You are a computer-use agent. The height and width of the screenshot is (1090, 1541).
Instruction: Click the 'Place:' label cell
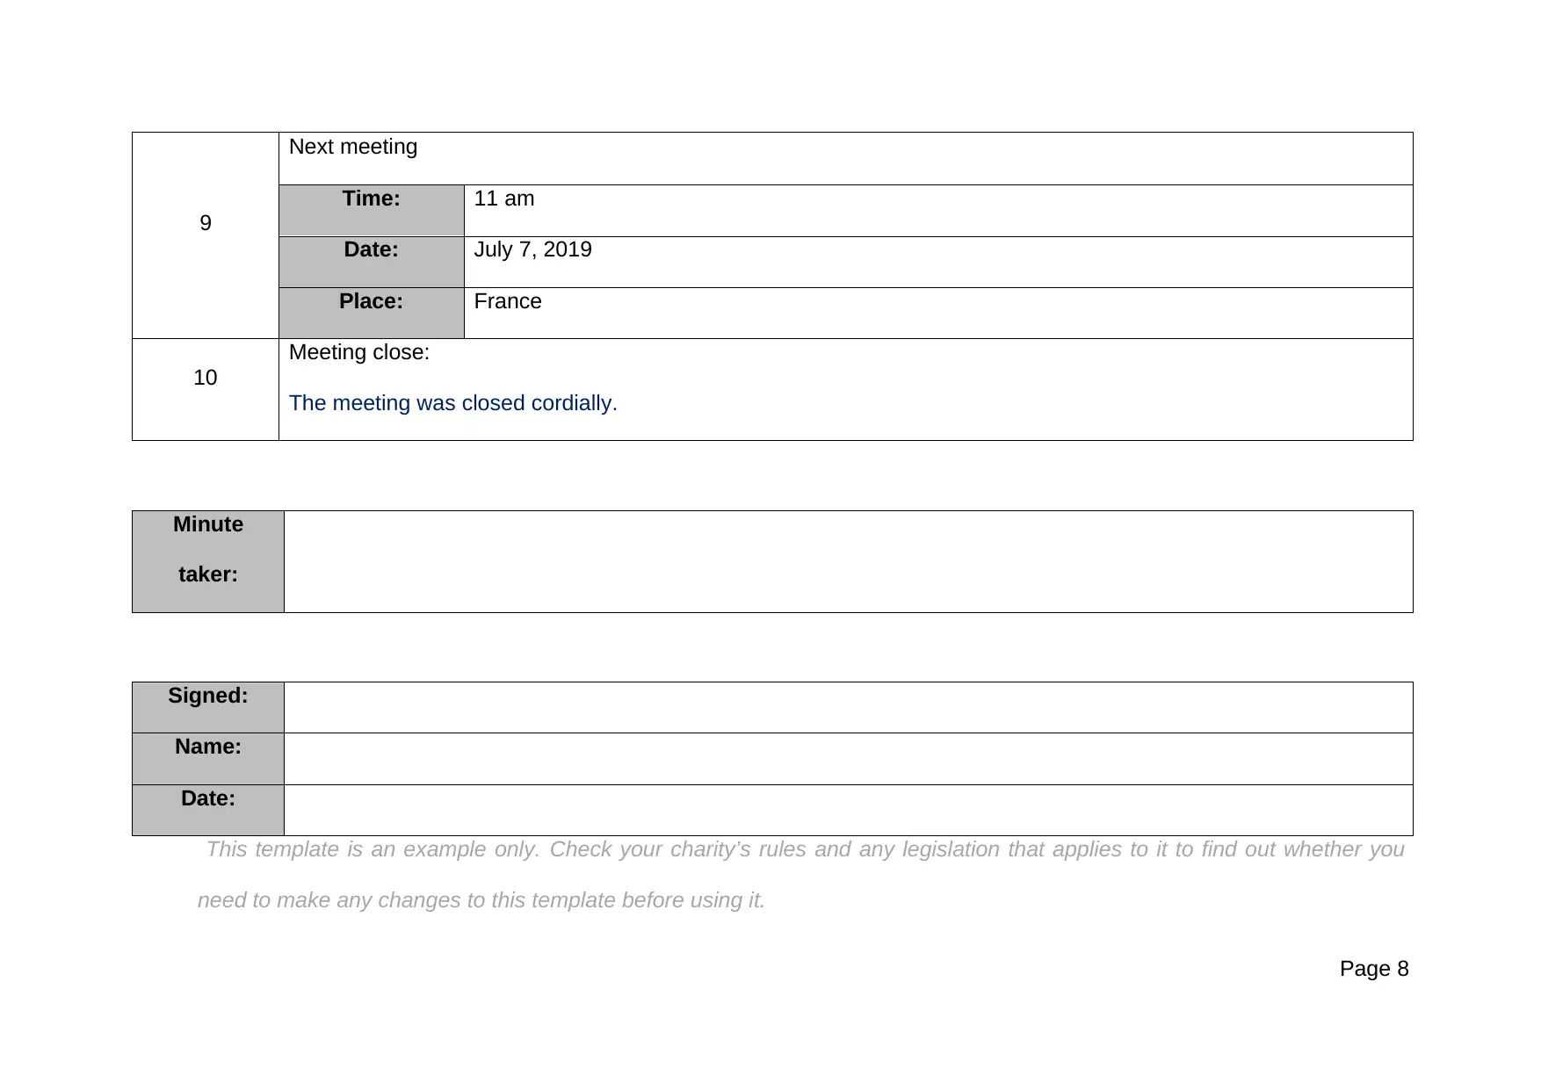coord(372,313)
